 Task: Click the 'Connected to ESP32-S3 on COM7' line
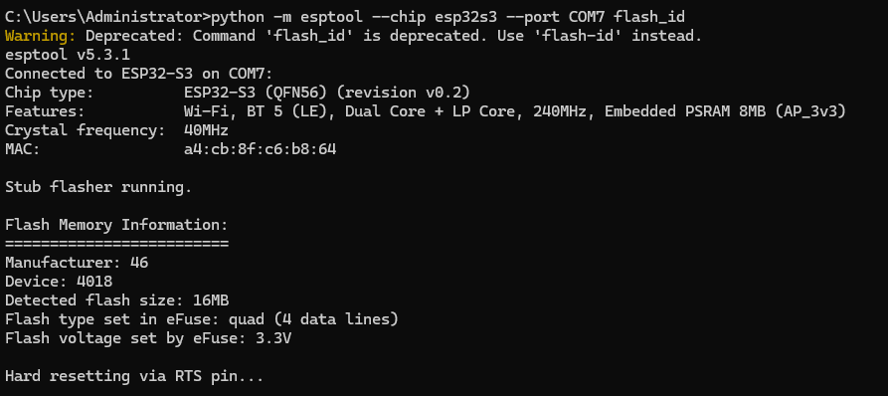(139, 74)
